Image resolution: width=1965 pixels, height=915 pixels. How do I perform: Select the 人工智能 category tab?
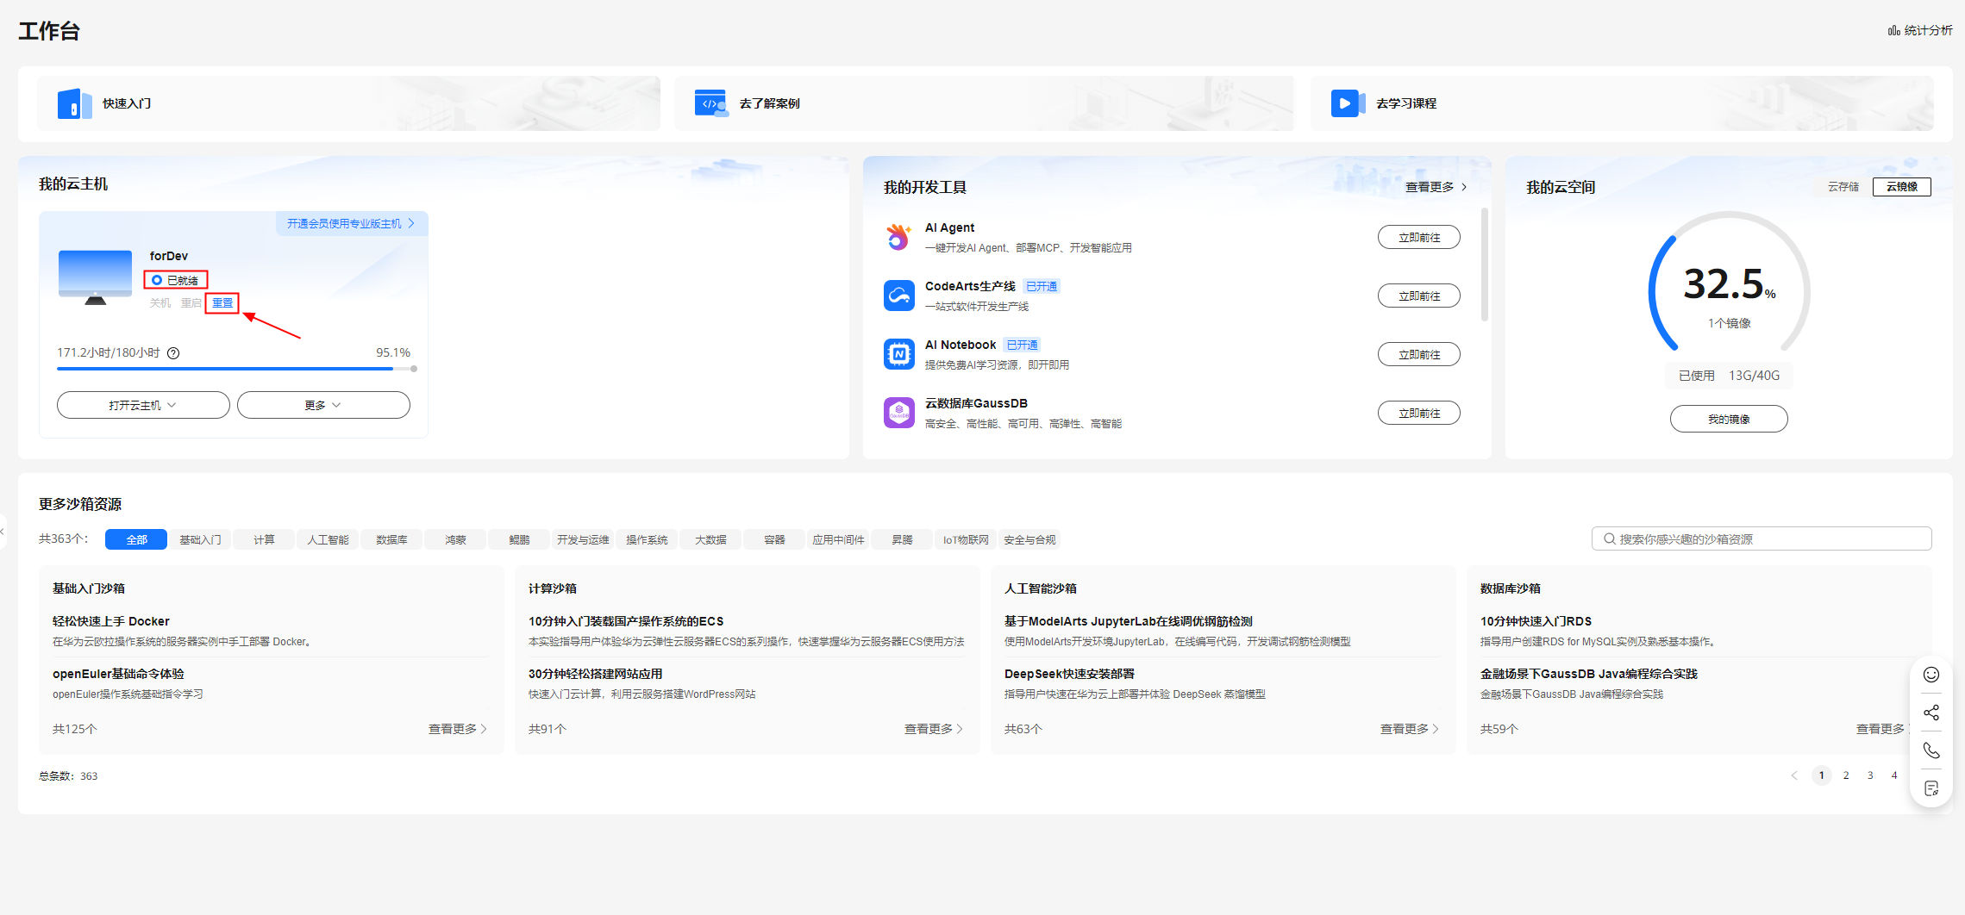click(x=328, y=539)
